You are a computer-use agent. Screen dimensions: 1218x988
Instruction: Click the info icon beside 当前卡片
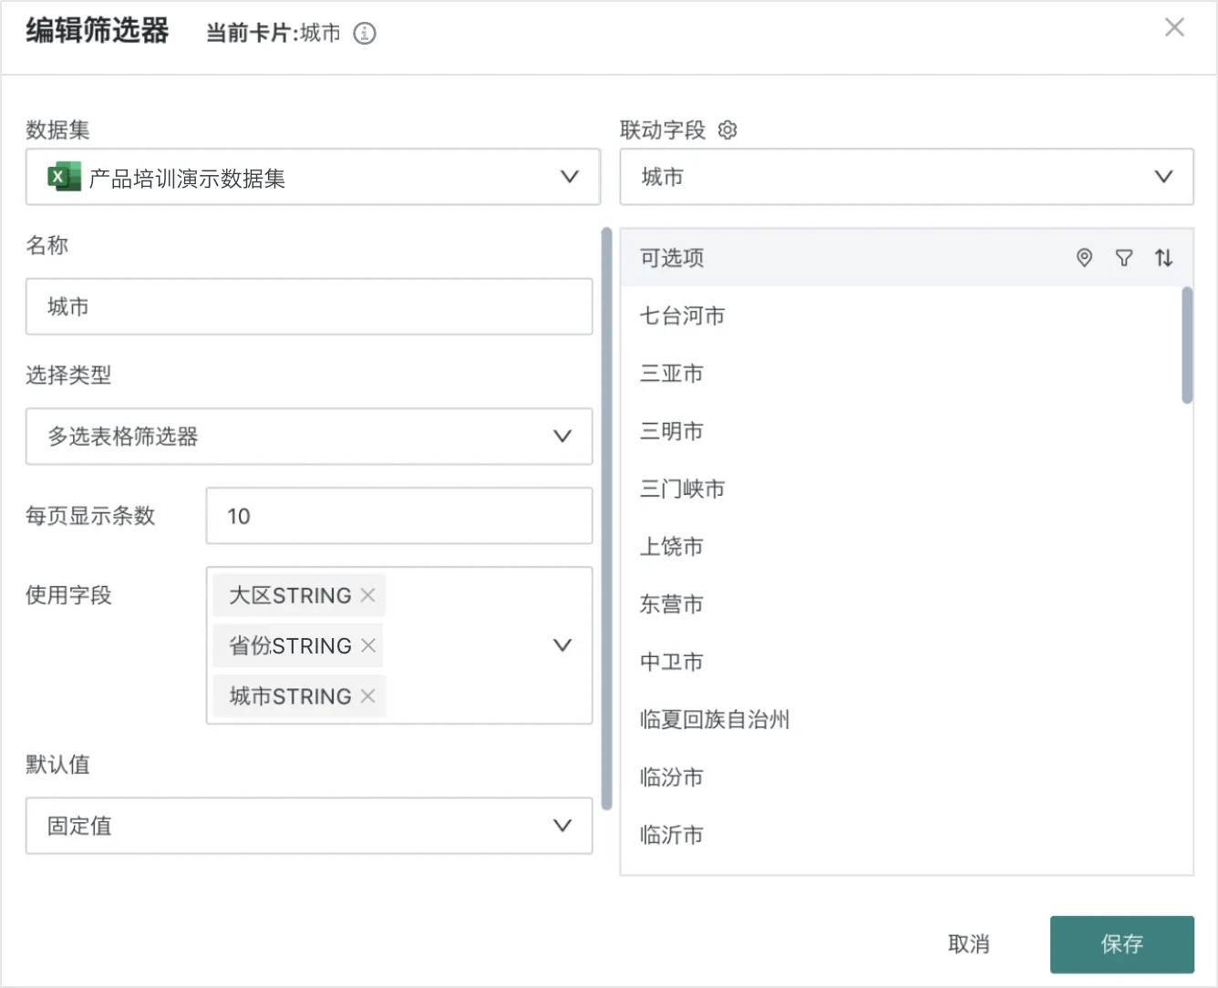(x=365, y=34)
